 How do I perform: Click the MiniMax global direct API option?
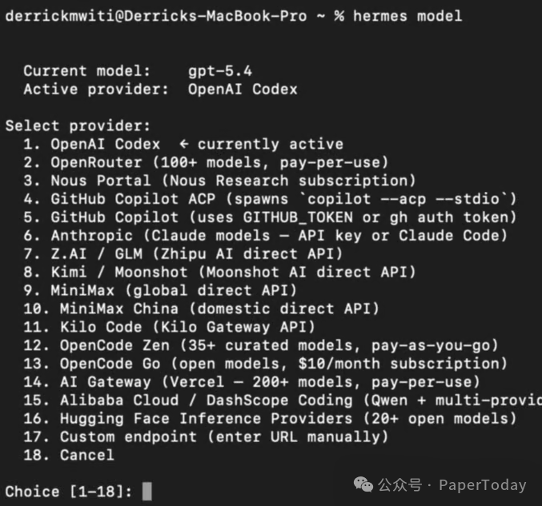[173, 290]
